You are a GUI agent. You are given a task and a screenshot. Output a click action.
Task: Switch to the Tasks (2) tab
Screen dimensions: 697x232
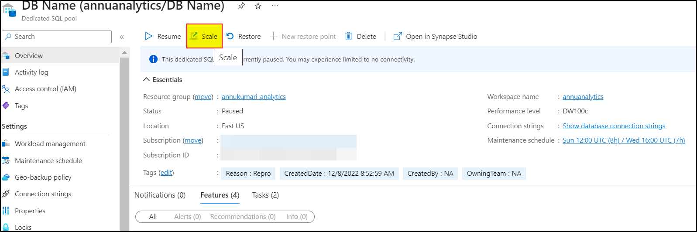coord(265,195)
